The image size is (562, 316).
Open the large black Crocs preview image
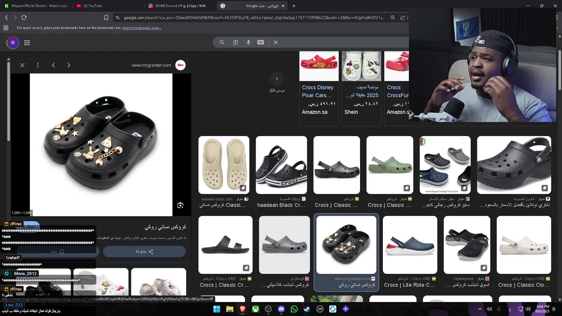(101, 145)
